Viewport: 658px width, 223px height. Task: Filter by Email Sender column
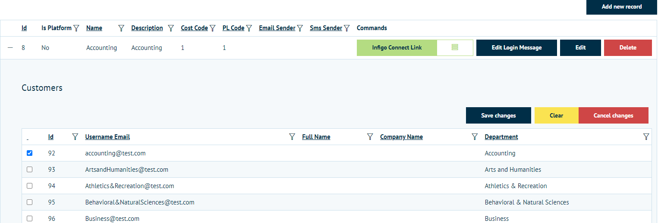[x=300, y=28]
